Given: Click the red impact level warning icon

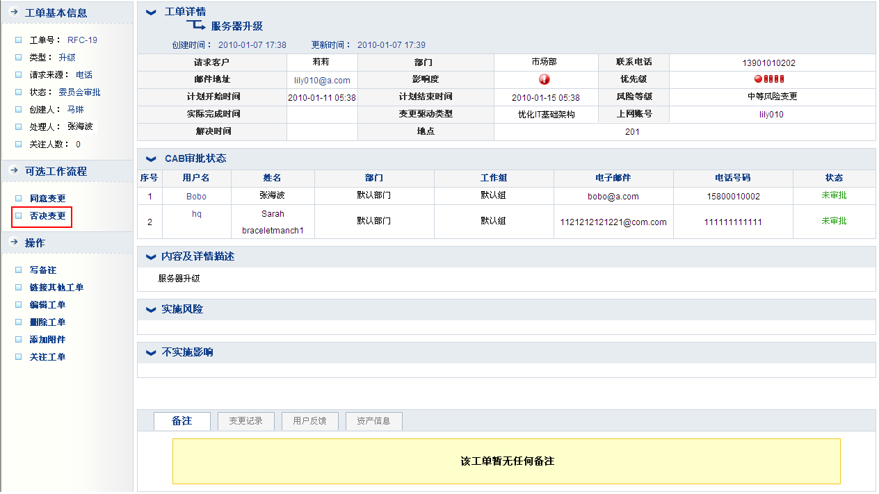Looking at the screenshot, I should [x=544, y=79].
